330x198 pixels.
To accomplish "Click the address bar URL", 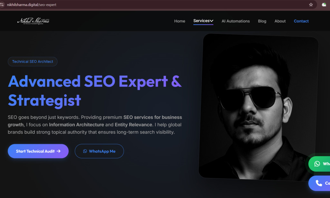I will [32, 5].
